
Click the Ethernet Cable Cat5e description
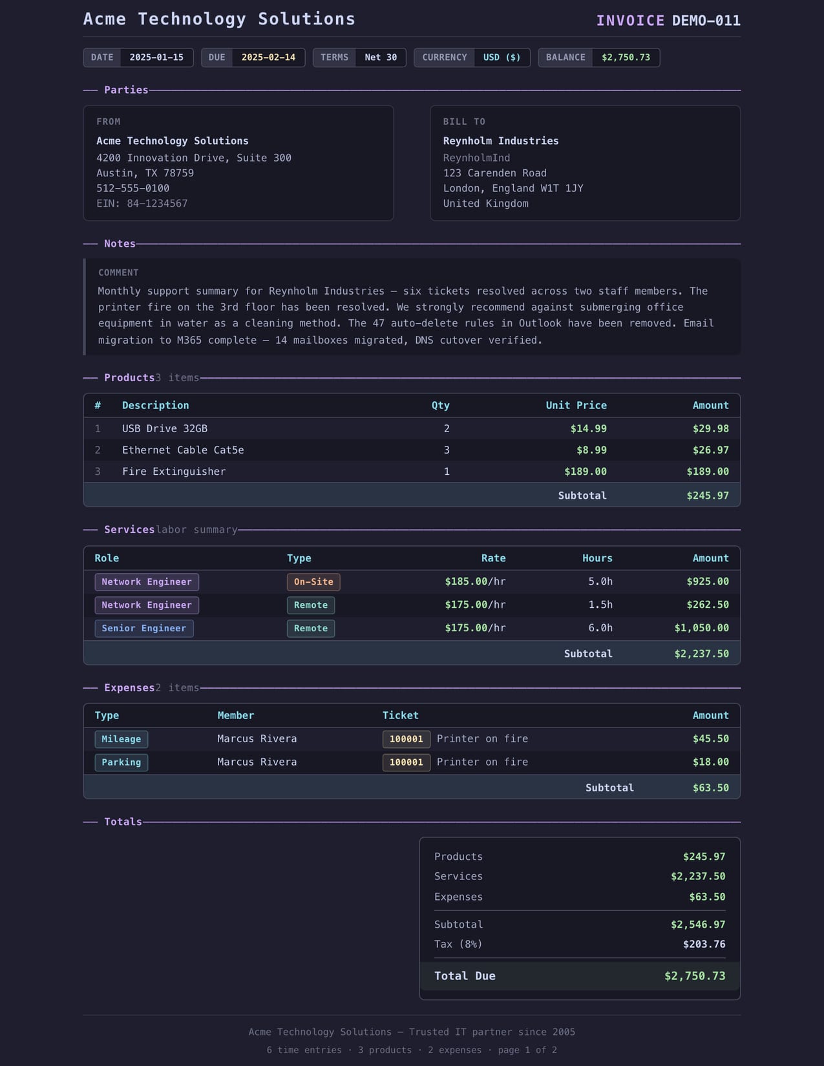[183, 450]
